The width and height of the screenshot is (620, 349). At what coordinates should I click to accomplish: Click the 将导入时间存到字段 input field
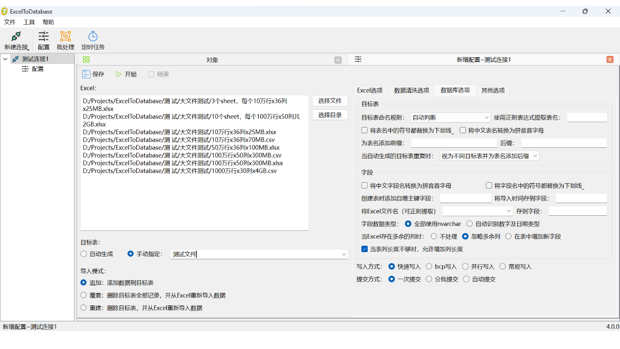coord(581,198)
